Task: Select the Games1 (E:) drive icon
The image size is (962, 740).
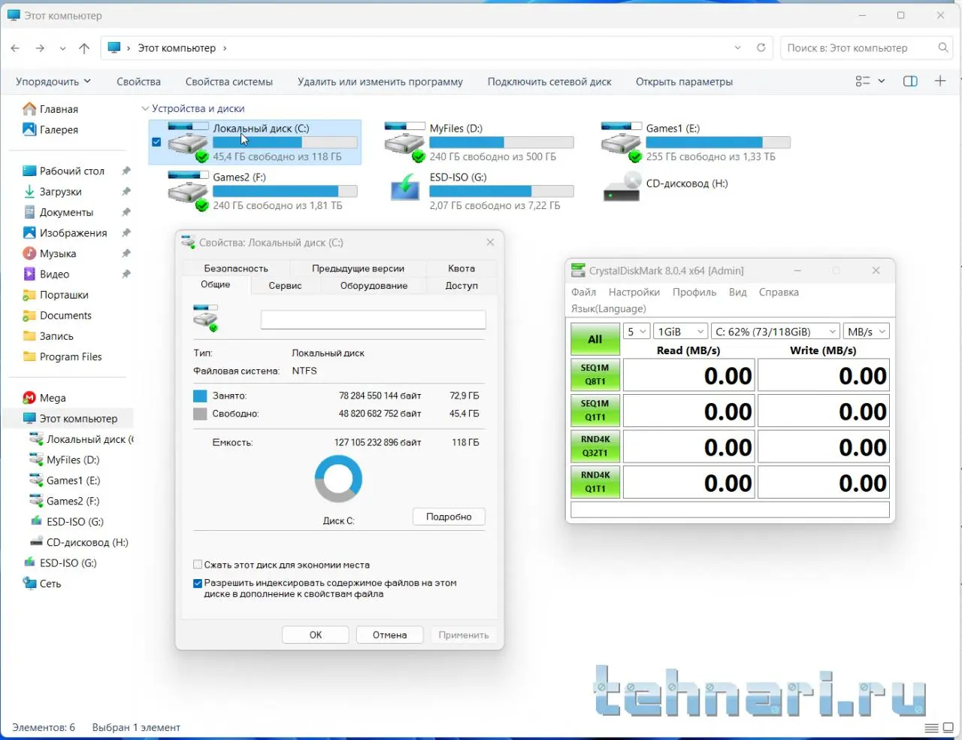Action: [621, 142]
